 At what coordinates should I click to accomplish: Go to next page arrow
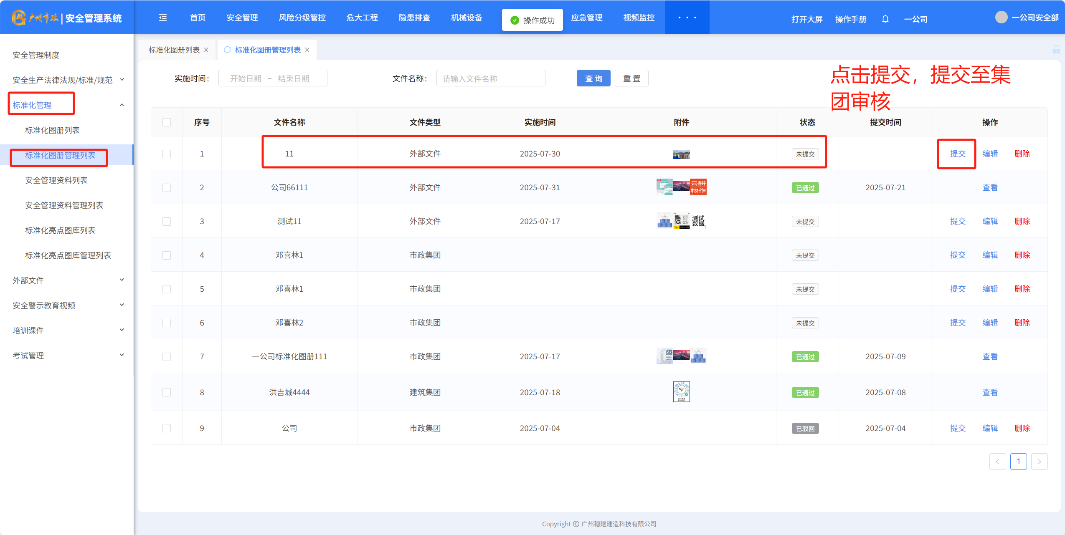tap(1039, 462)
